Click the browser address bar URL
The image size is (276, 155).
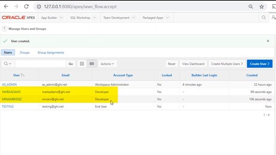[x=80, y=7]
